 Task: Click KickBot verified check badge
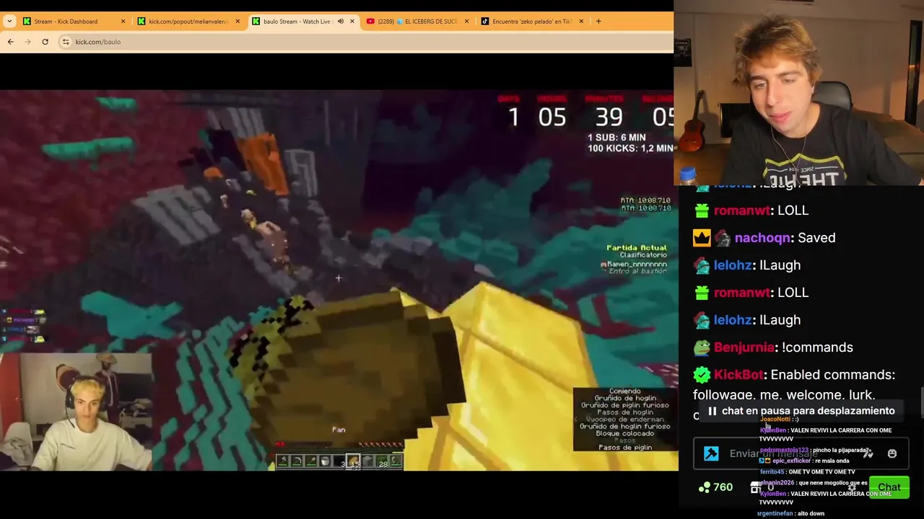coord(702,375)
